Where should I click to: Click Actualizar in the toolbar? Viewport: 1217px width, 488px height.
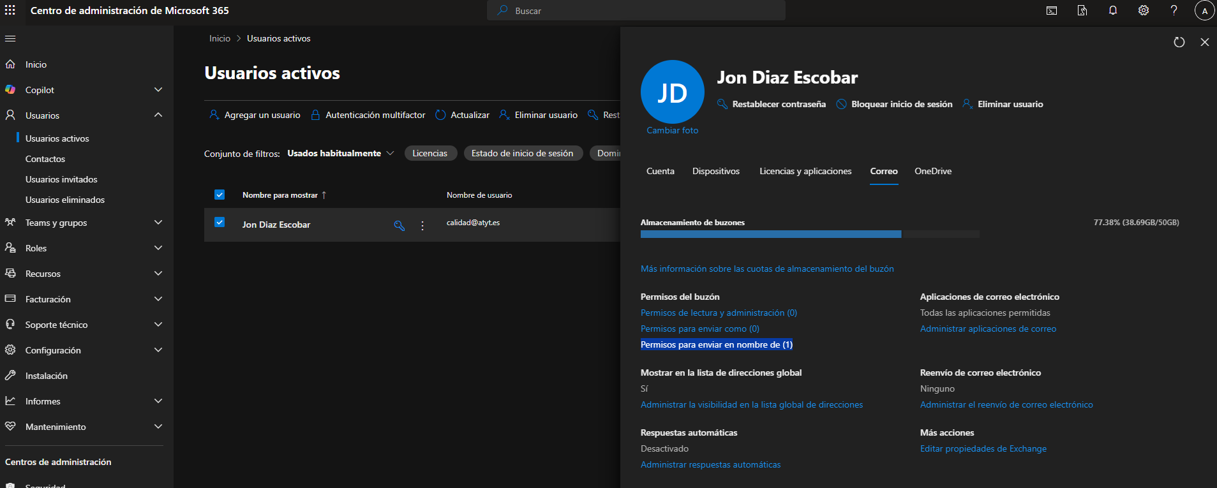(463, 115)
